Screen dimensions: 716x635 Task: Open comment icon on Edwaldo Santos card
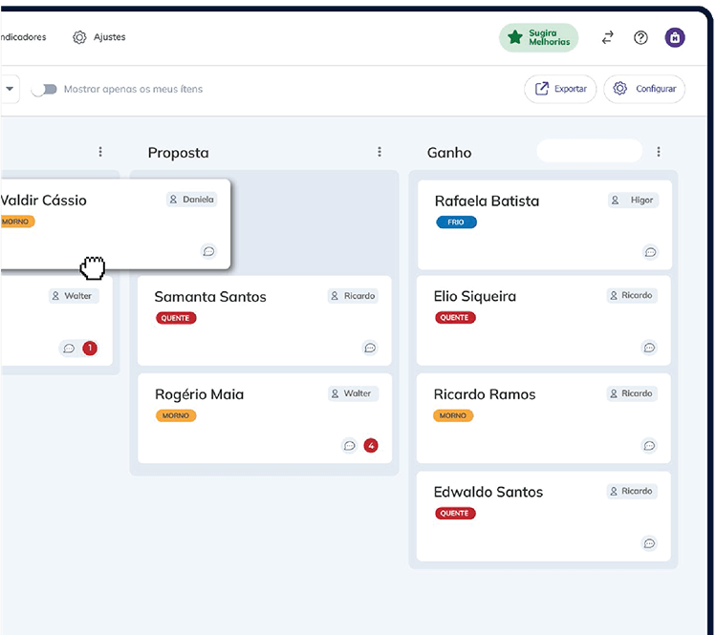(650, 543)
